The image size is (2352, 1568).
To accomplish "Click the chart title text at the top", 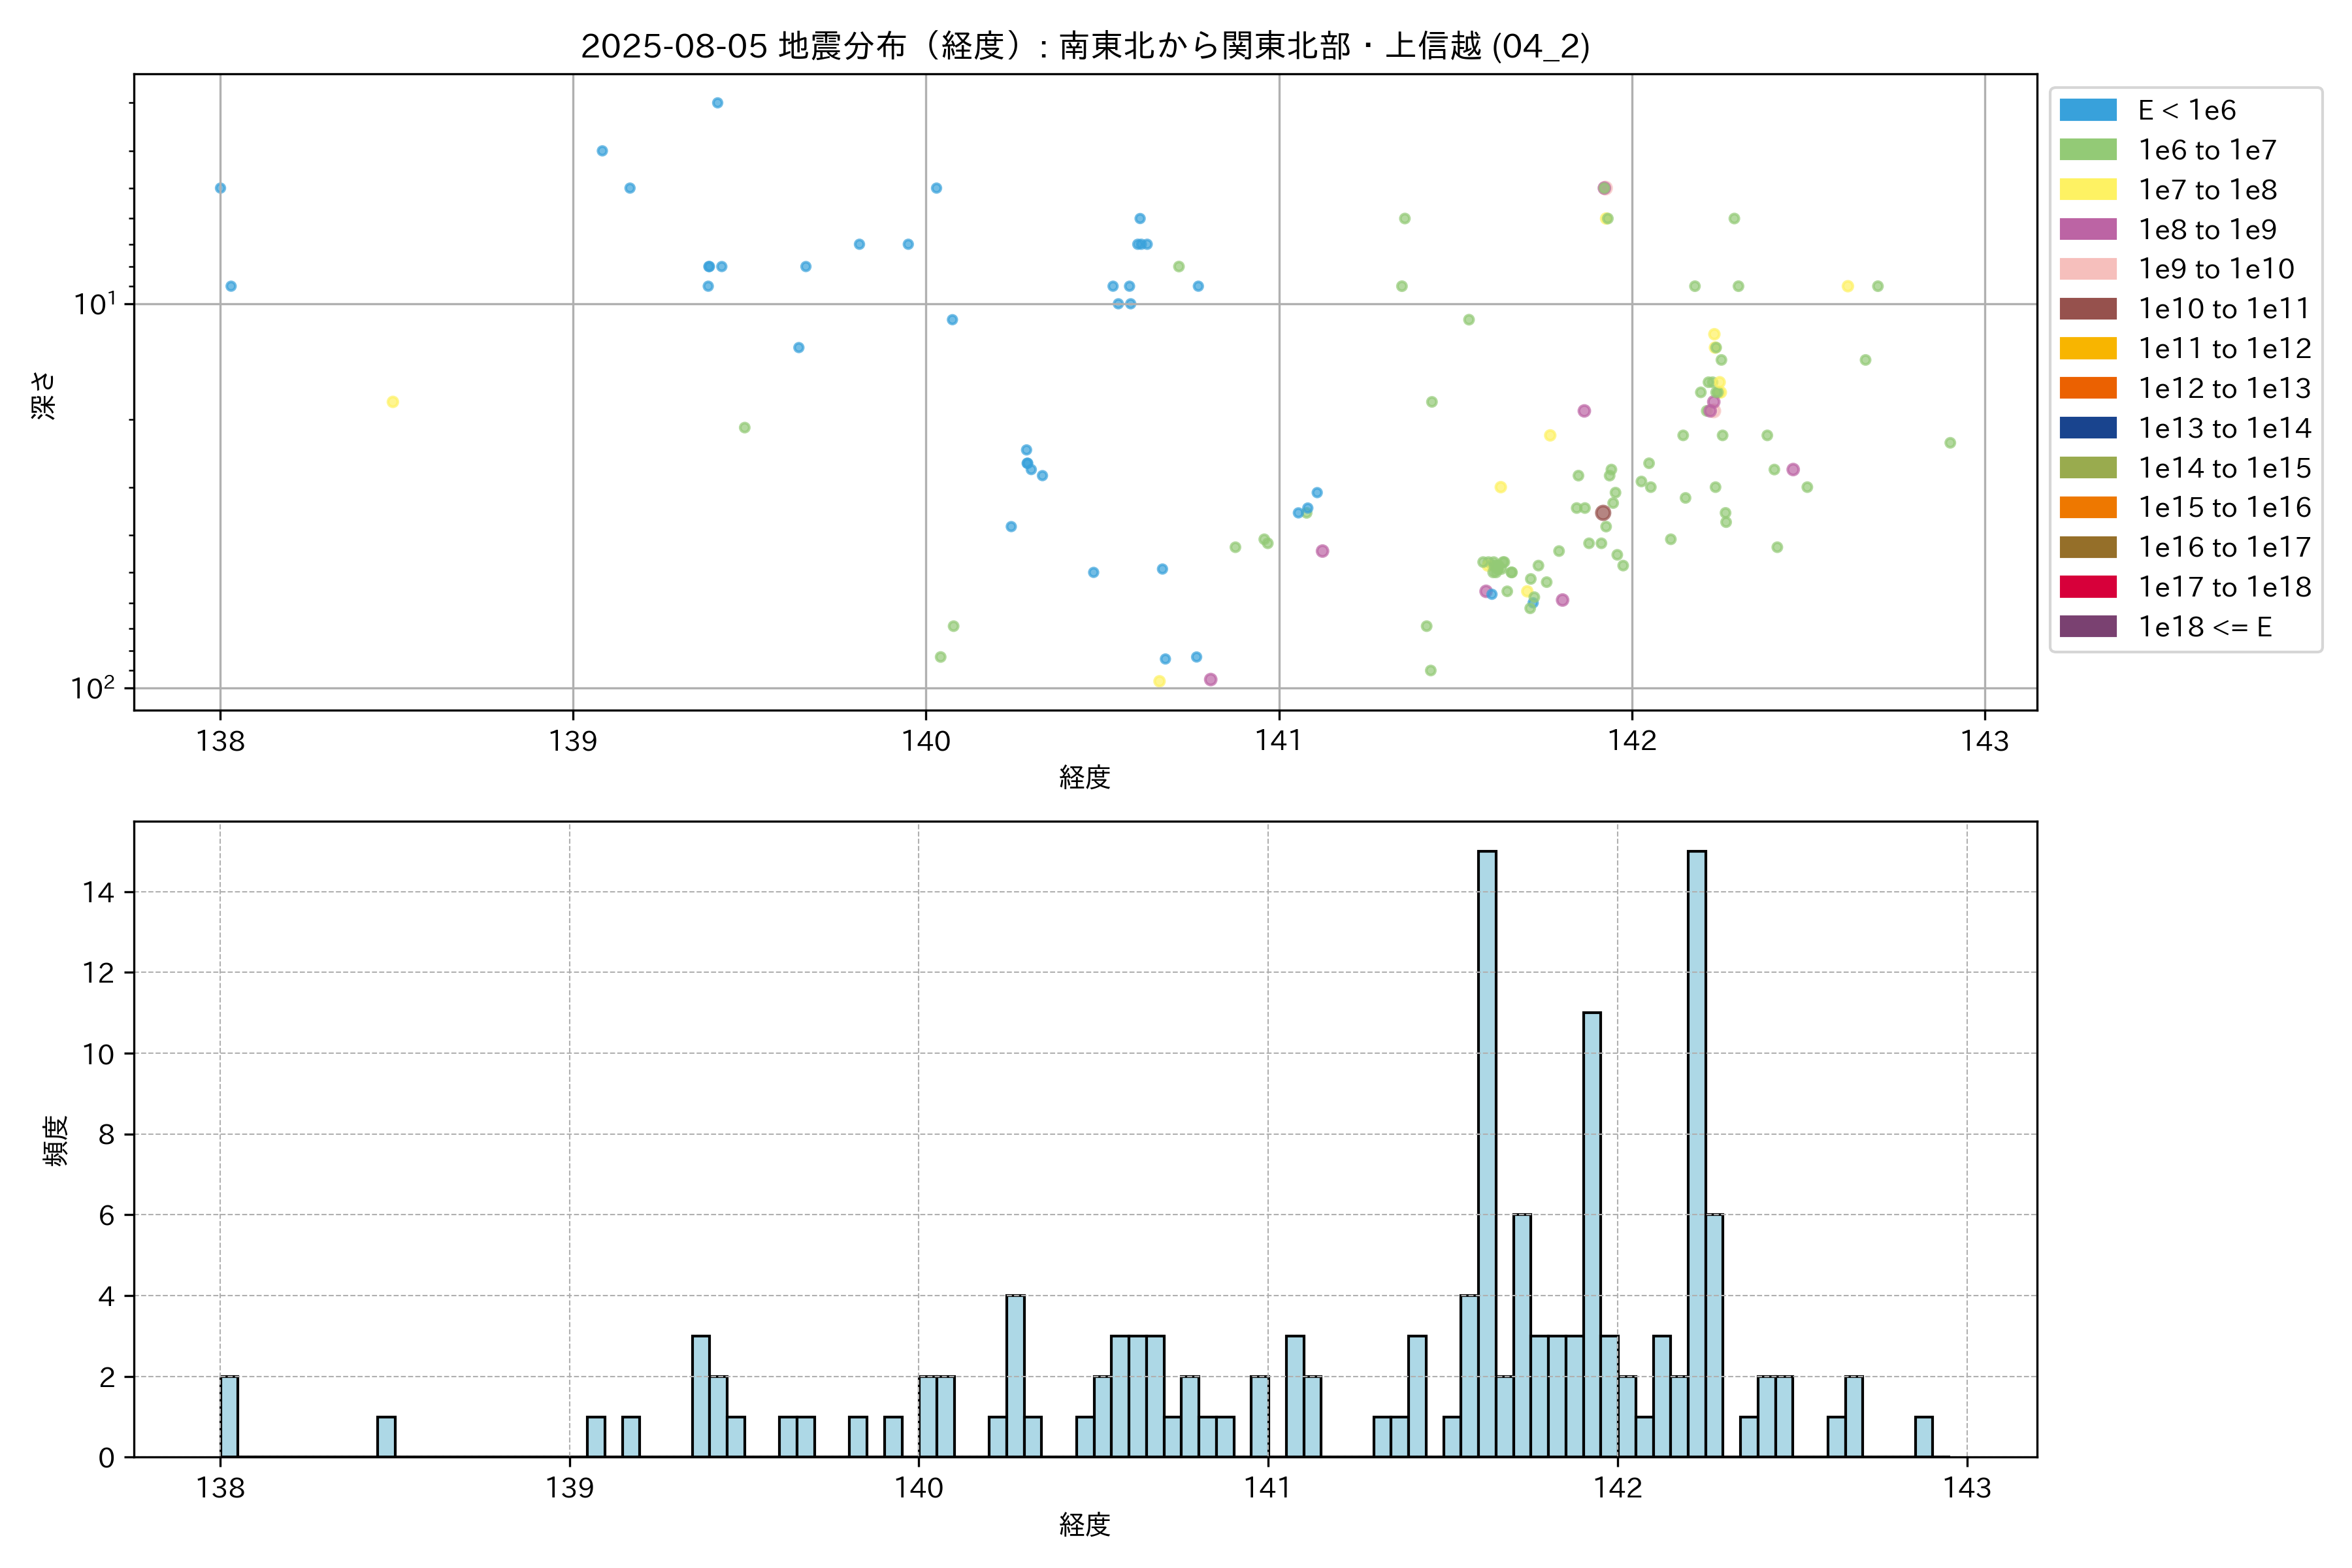I will tap(1085, 46).
